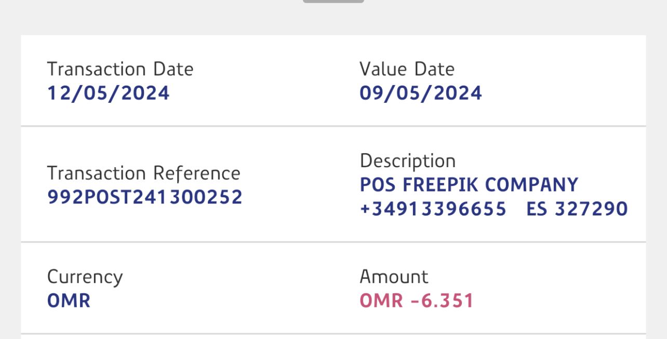Tap the phone number +34913396655
The image size is (667, 339).
[x=433, y=209]
